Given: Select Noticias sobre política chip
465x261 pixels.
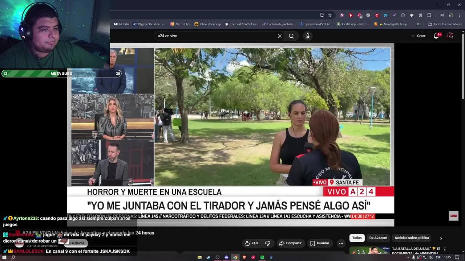Looking at the screenshot, I should [x=412, y=238].
